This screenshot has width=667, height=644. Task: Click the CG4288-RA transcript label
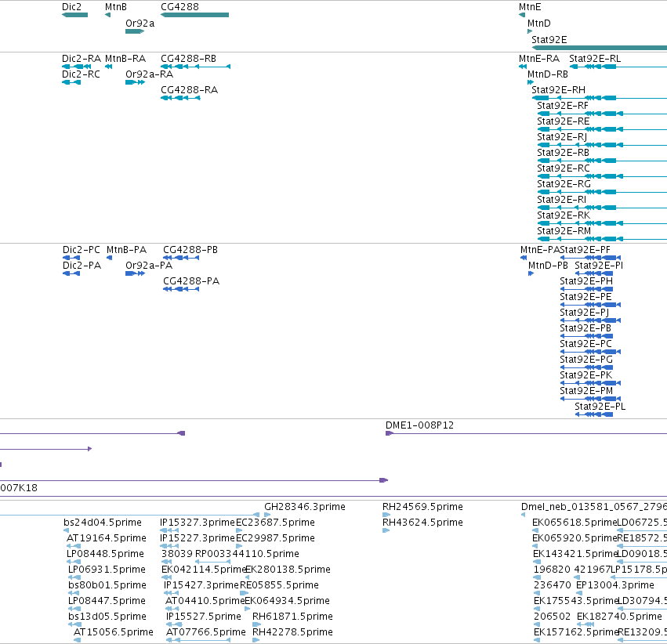190,90
